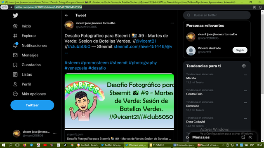Click the home icon beside Inicio
The width and height of the screenshot is (264, 148).
point(15,26)
